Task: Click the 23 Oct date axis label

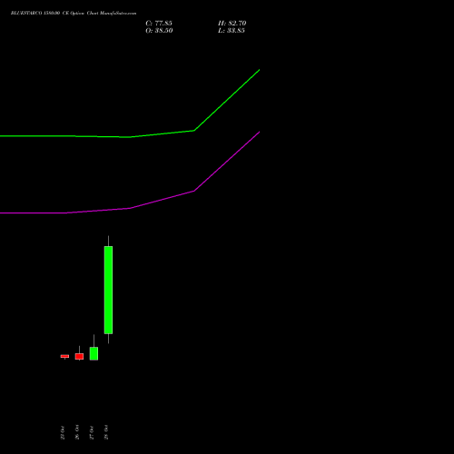Action: coord(63,432)
